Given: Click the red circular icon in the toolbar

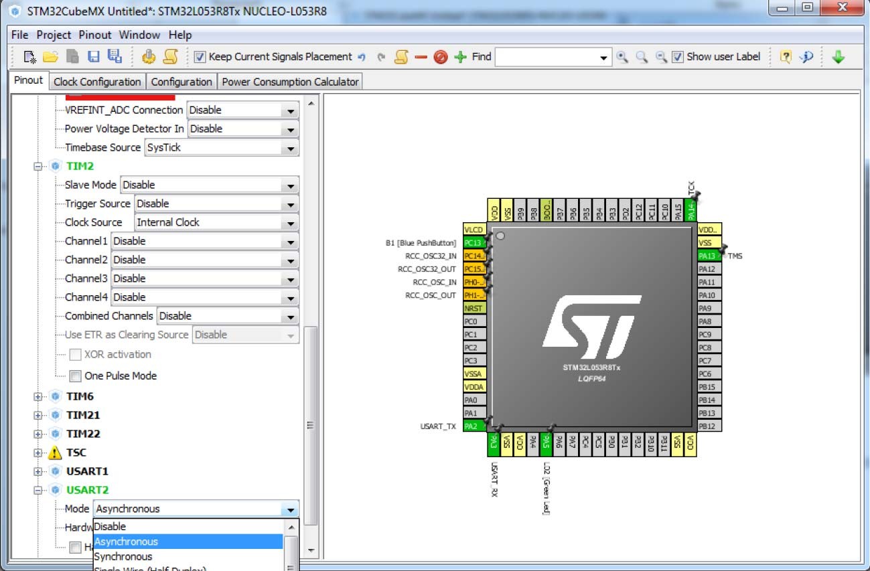Looking at the screenshot, I should click(x=440, y=57).
